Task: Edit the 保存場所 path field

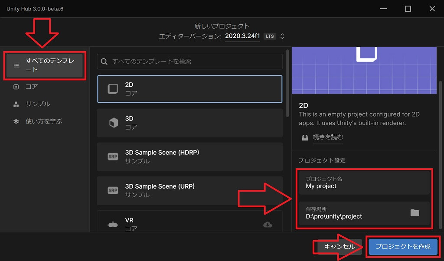Action: [x=364, y=213]
